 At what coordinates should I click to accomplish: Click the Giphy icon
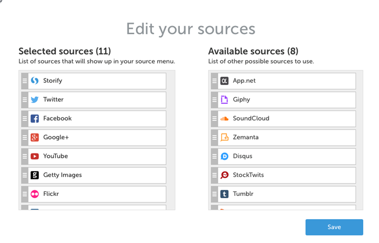tap(224, 100)
